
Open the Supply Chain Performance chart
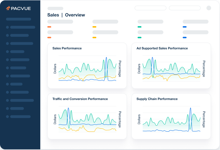click(x=171, y=116)
